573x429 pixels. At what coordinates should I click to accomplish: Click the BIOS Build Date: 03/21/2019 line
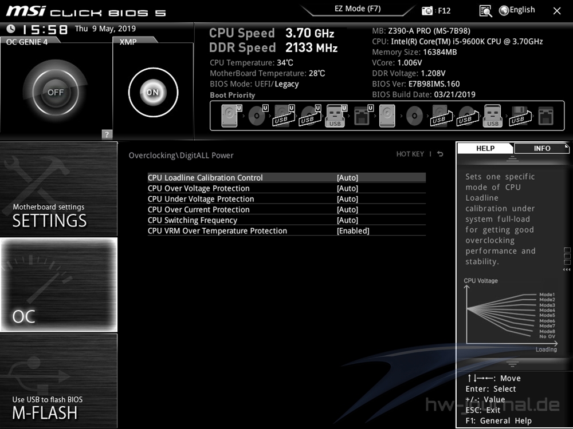point(423,94)
